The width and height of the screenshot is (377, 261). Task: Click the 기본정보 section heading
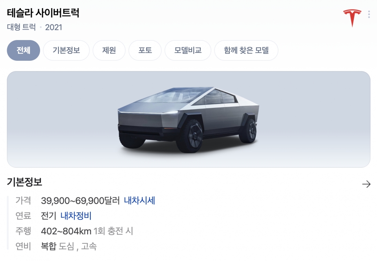point(24,182)
